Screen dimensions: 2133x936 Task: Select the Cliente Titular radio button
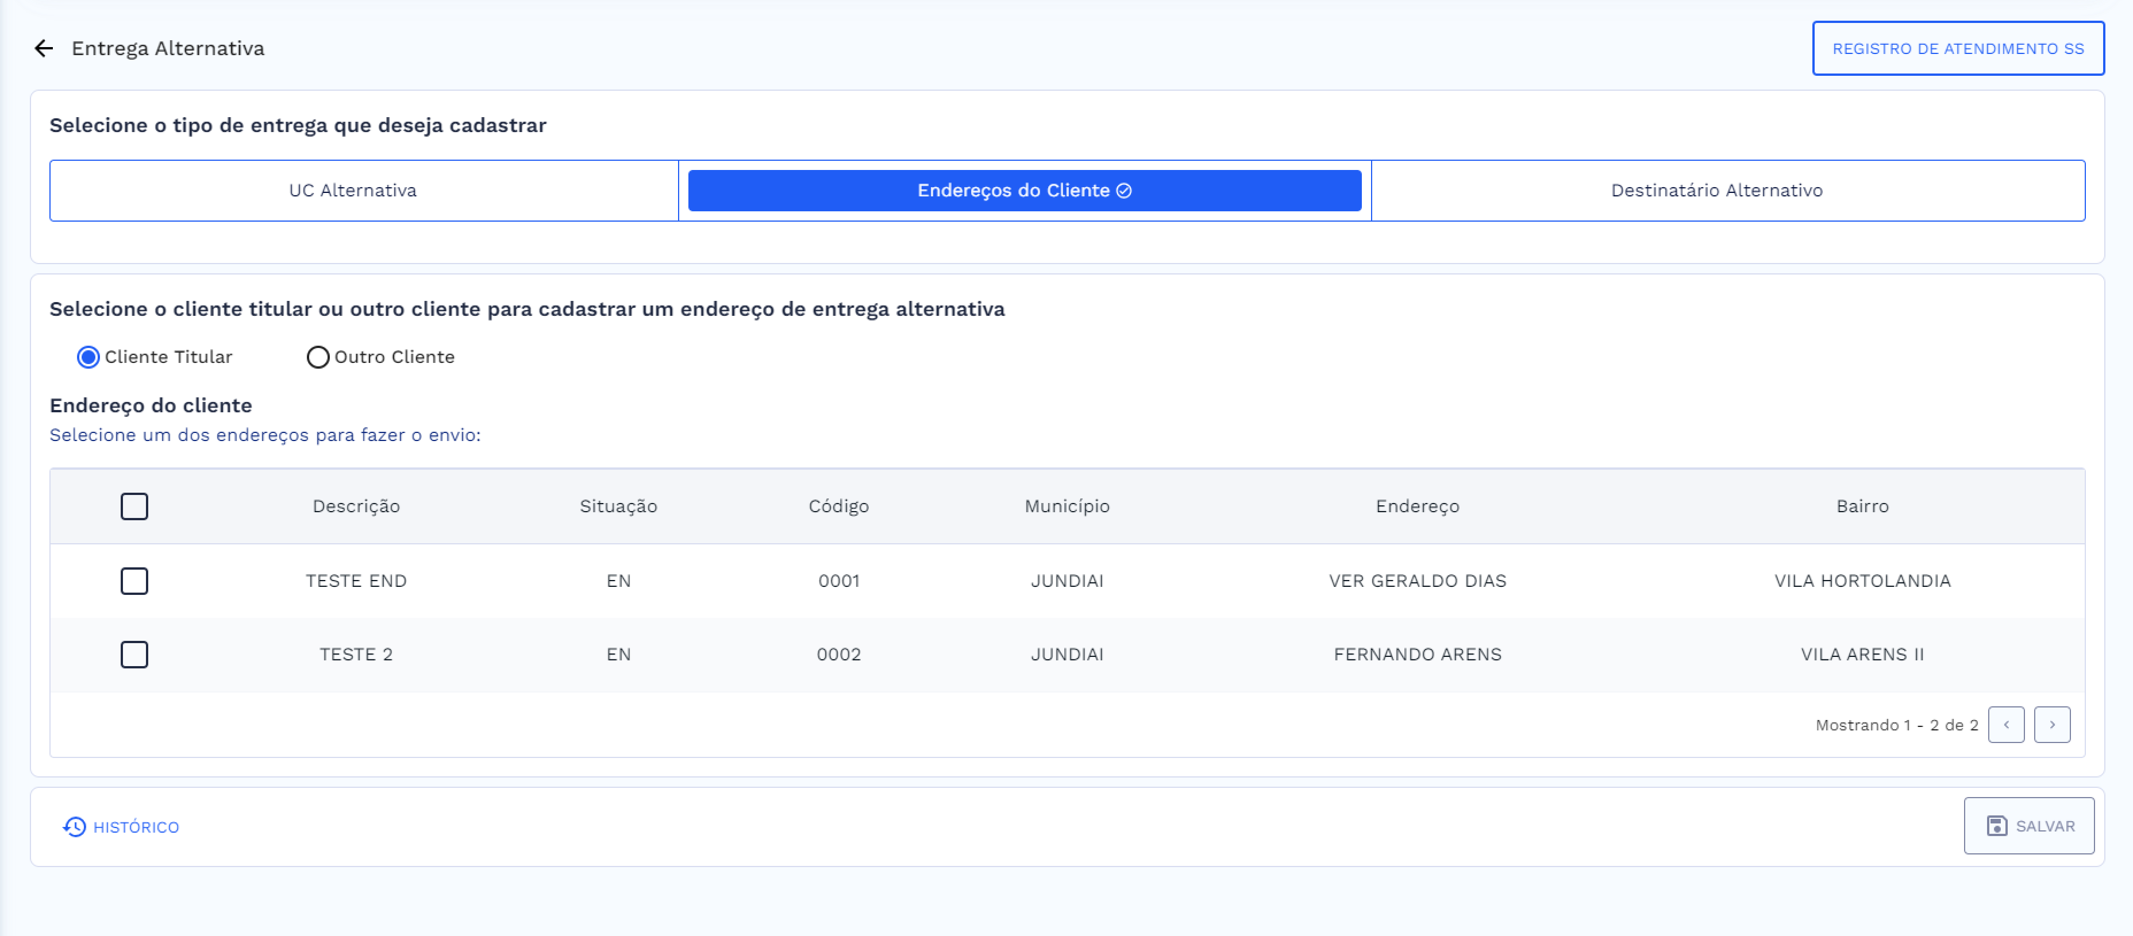click(x=88, y=357)
